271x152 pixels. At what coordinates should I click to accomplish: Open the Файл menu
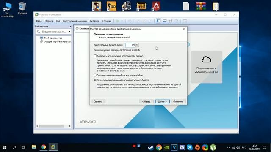[x=39, y=21]
